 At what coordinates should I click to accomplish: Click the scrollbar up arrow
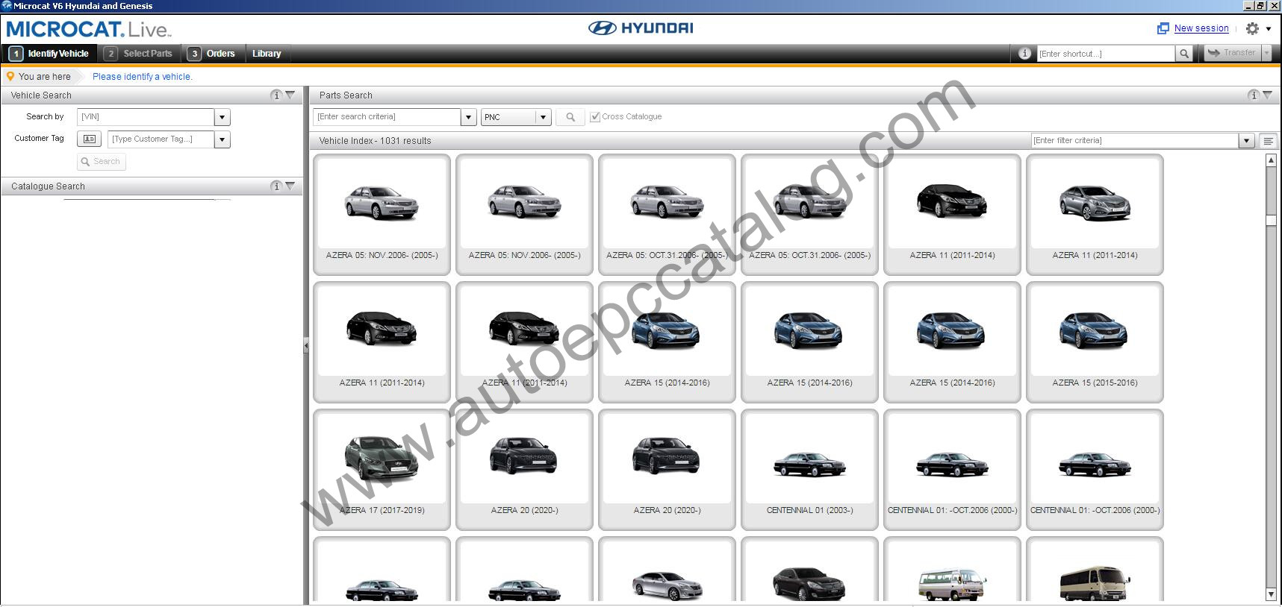click(1271, 160)
